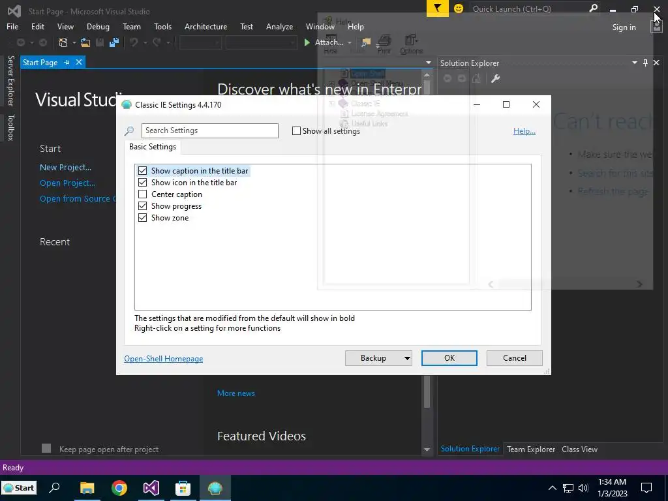668x501 pixels.
Task: Open the File menu
Action: (x=12, y=26)
